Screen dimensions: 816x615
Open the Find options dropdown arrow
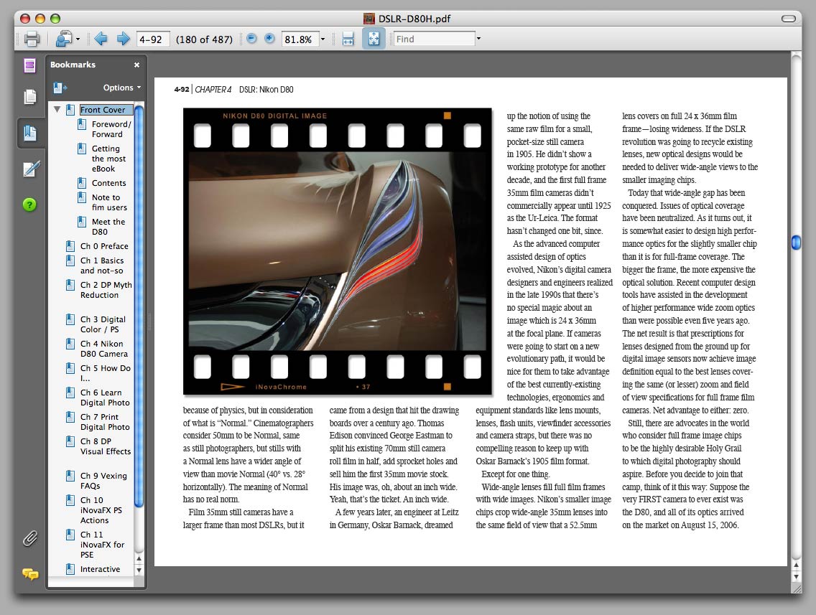[479, 39]
